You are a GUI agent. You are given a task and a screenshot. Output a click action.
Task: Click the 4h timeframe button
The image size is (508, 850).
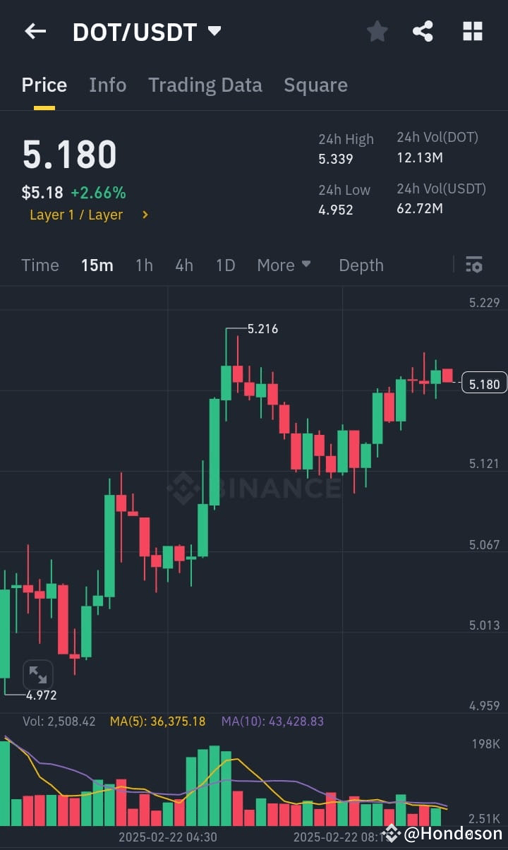pos(184,265)
